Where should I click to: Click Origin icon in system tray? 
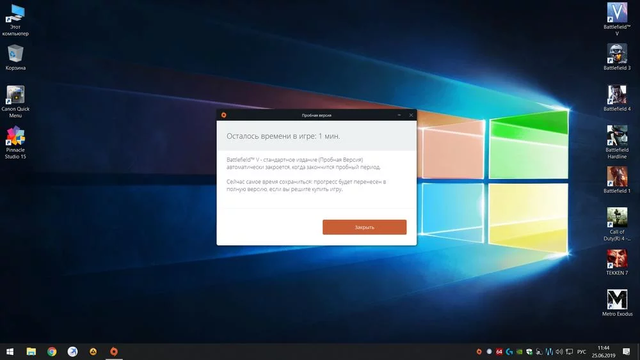(x=479, y=352)
